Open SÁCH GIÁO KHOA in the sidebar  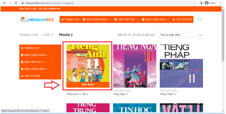click(x=35, y=55)
